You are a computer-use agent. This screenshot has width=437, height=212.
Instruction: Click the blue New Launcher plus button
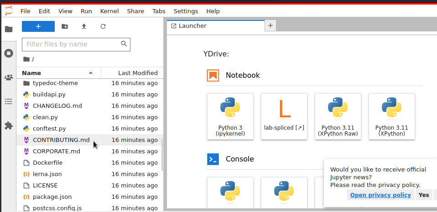[x=38, y=26]
